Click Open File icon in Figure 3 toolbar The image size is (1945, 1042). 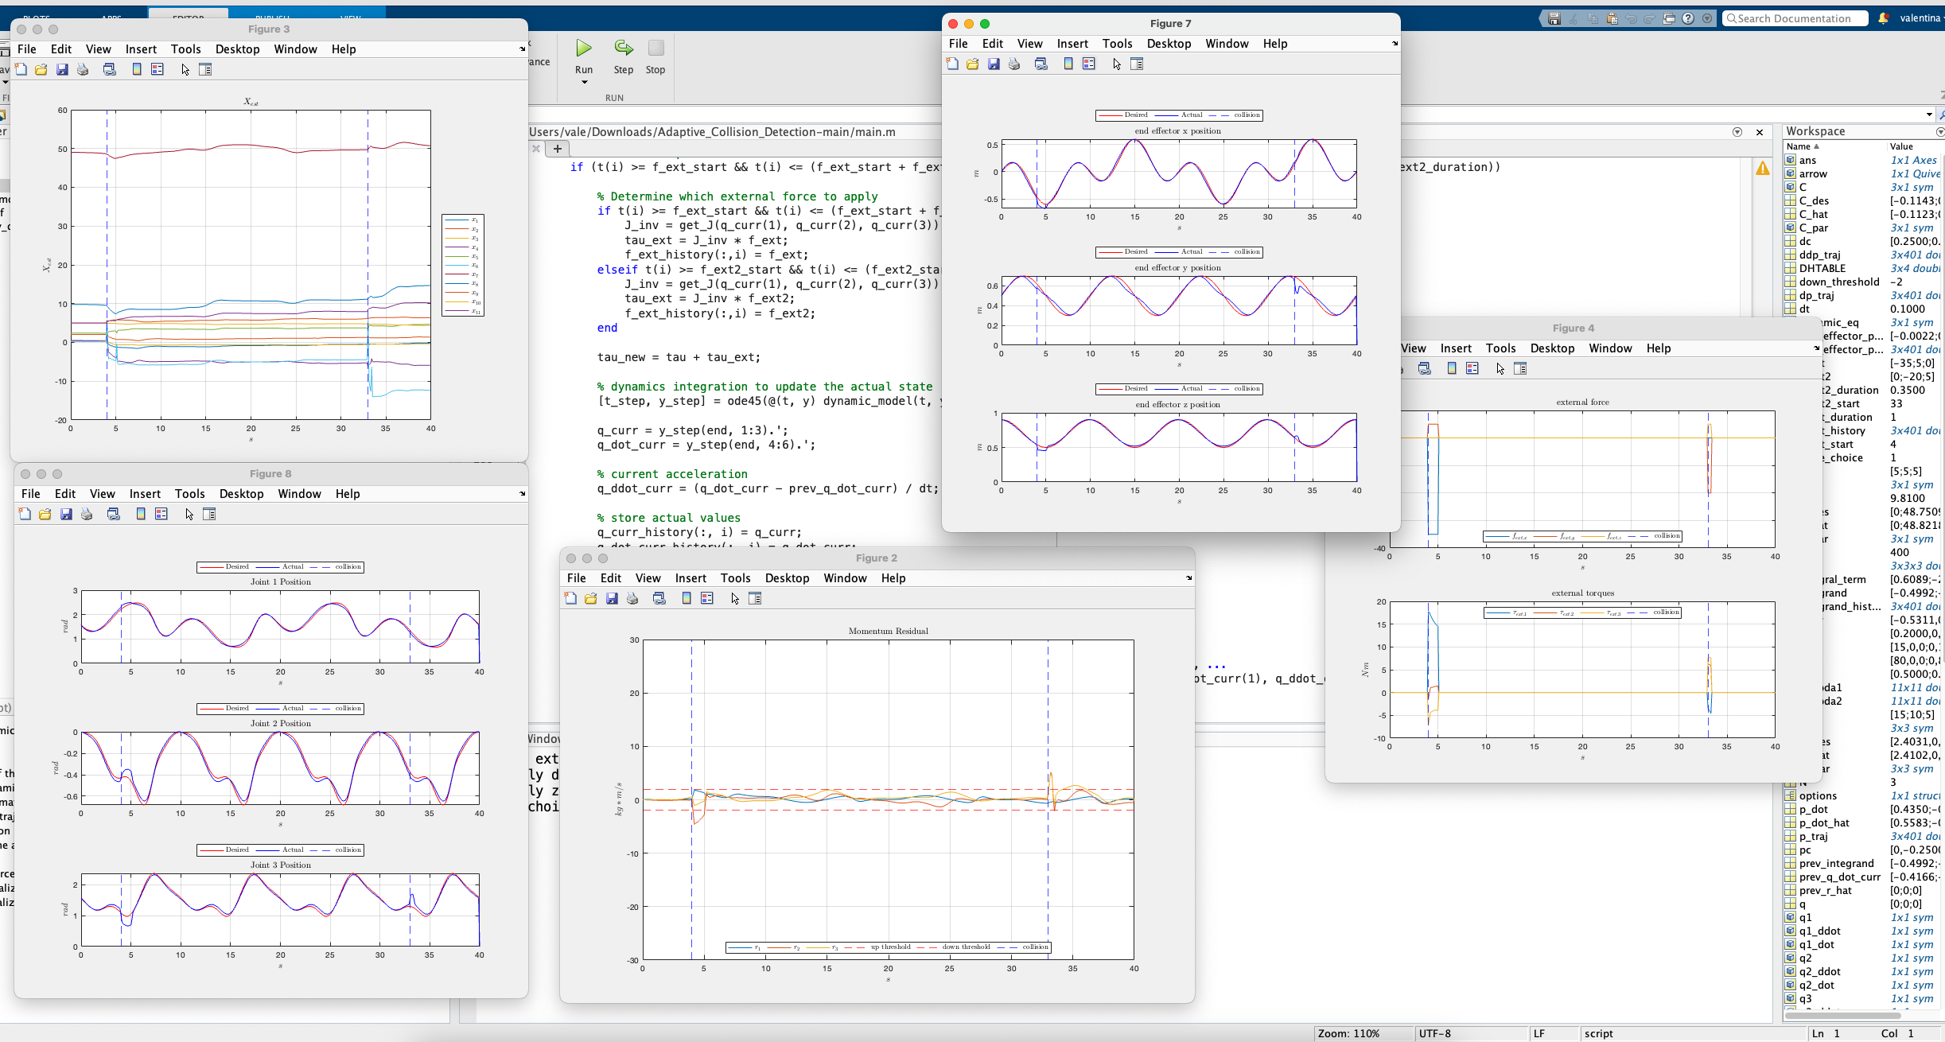click(41, 70)
